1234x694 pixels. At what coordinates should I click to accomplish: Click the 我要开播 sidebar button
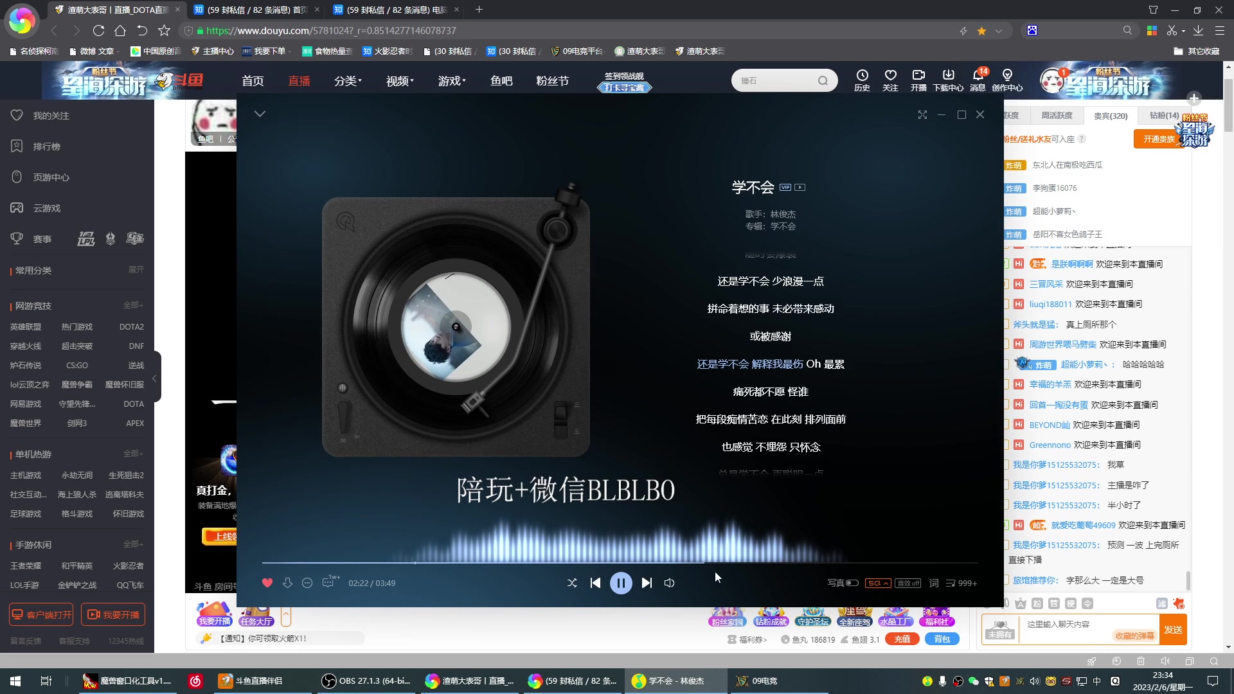pyautogui.click(x=113, y=615)
